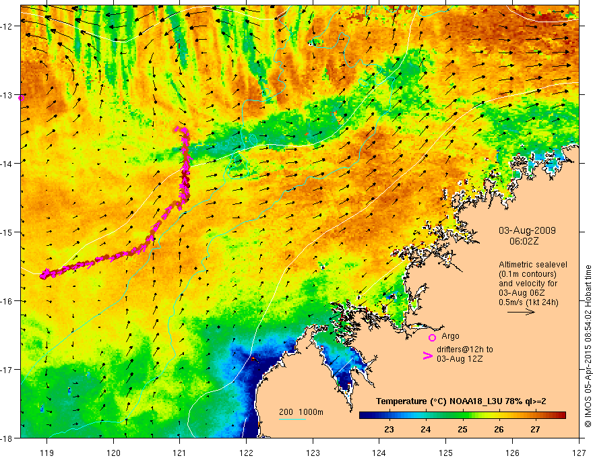Click the time label 06:02Z
This screenshot has height=458, width=593.
pos(524,241)
